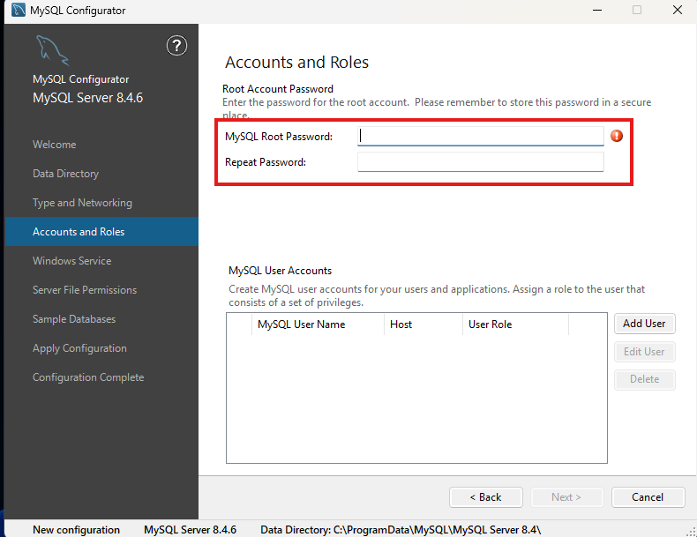The image size is (697, 537).
Task: Open the help question mark icon
Action: [x=176, y=45]
